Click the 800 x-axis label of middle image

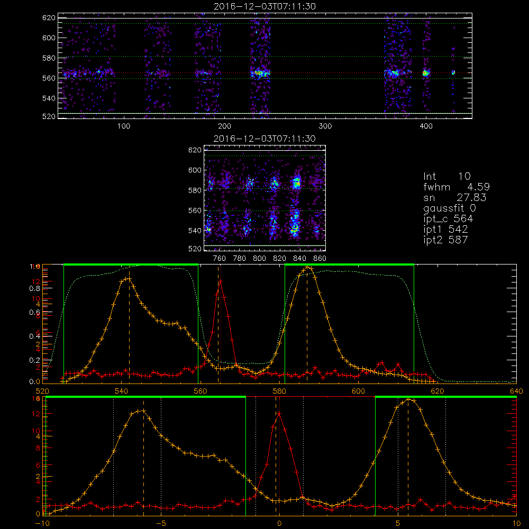click(x=259, y=259)
